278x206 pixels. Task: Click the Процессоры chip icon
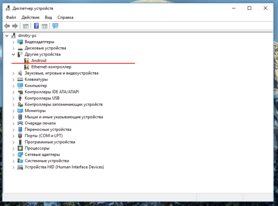(20, 148)
